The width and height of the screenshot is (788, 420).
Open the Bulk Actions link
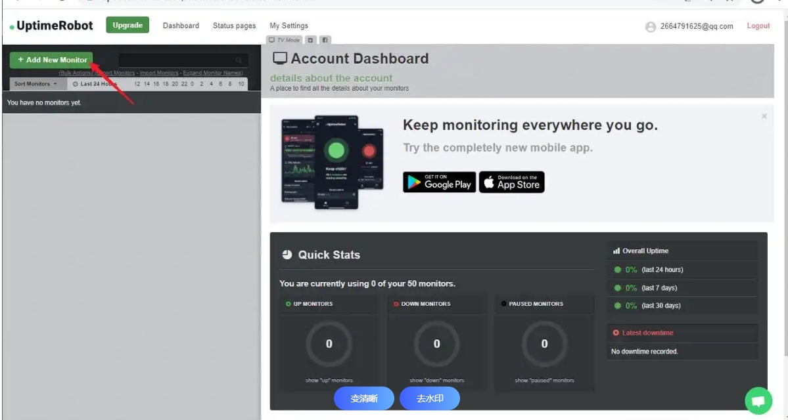76,73
